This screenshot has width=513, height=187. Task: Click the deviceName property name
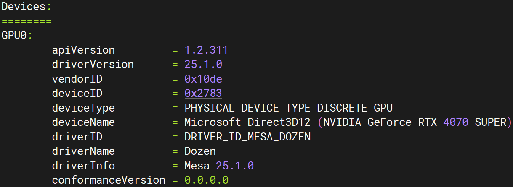click(x=83, y=122)
